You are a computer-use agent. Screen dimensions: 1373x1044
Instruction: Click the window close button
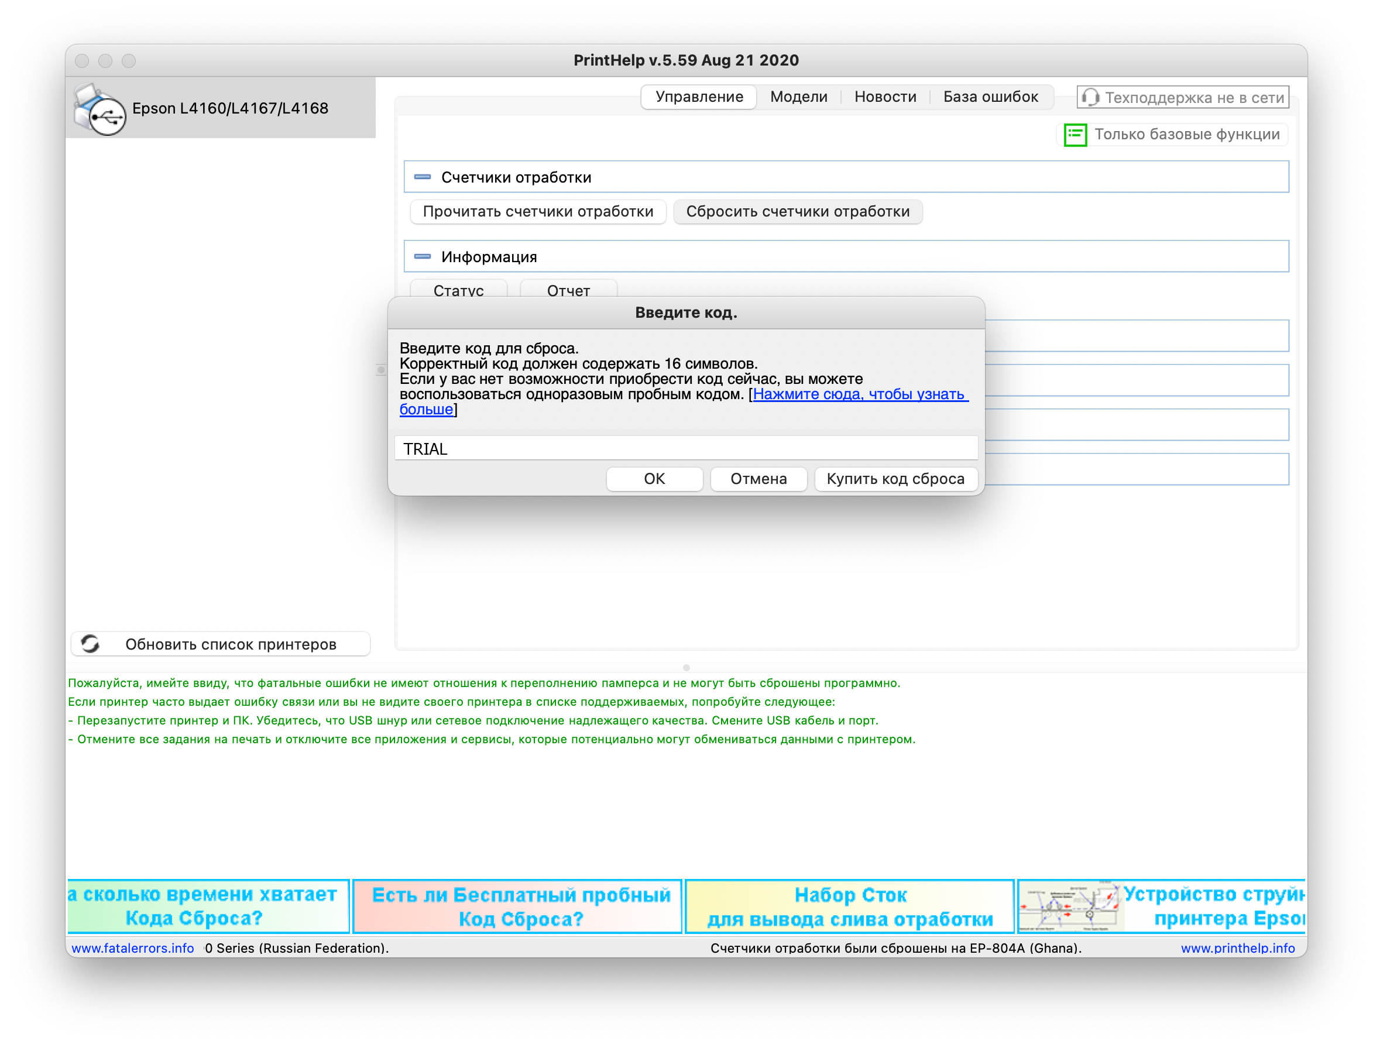click(82, 60)
